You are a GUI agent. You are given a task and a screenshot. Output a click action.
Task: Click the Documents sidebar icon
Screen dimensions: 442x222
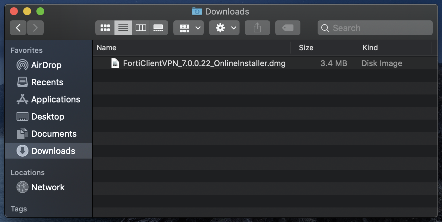[x=22, y=134]
